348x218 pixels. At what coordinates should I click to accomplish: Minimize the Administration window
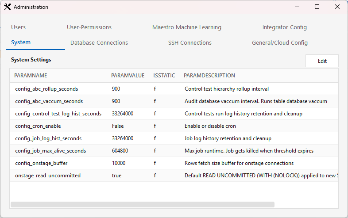point(297,7)
